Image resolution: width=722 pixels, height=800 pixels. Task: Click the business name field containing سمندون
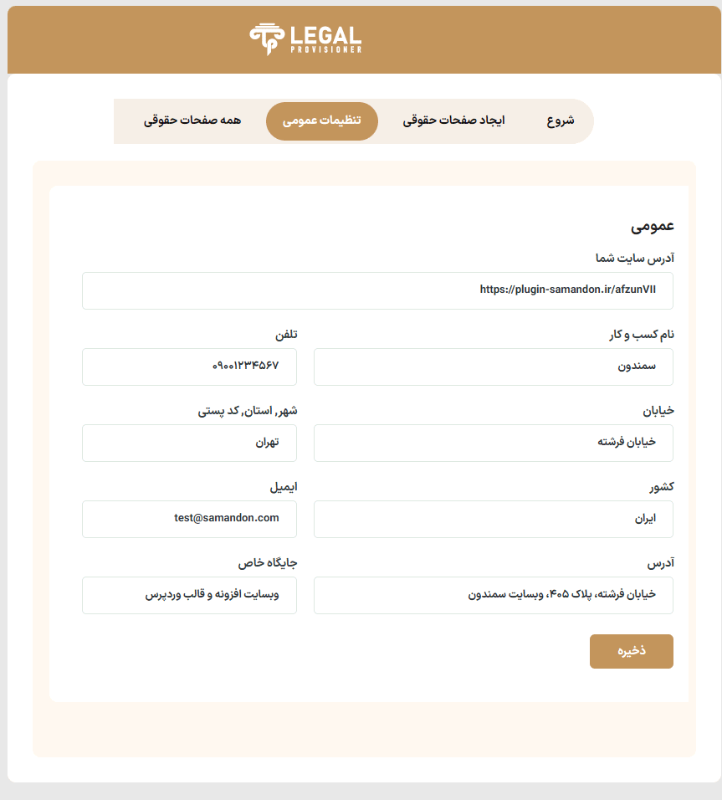coord(493,367)
